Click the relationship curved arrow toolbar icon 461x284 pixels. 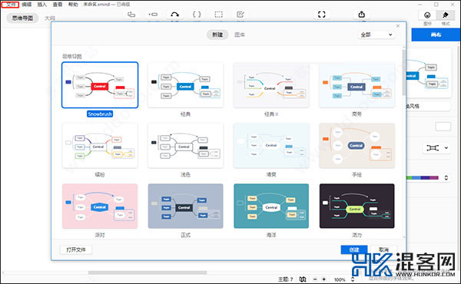pos(174,15)
